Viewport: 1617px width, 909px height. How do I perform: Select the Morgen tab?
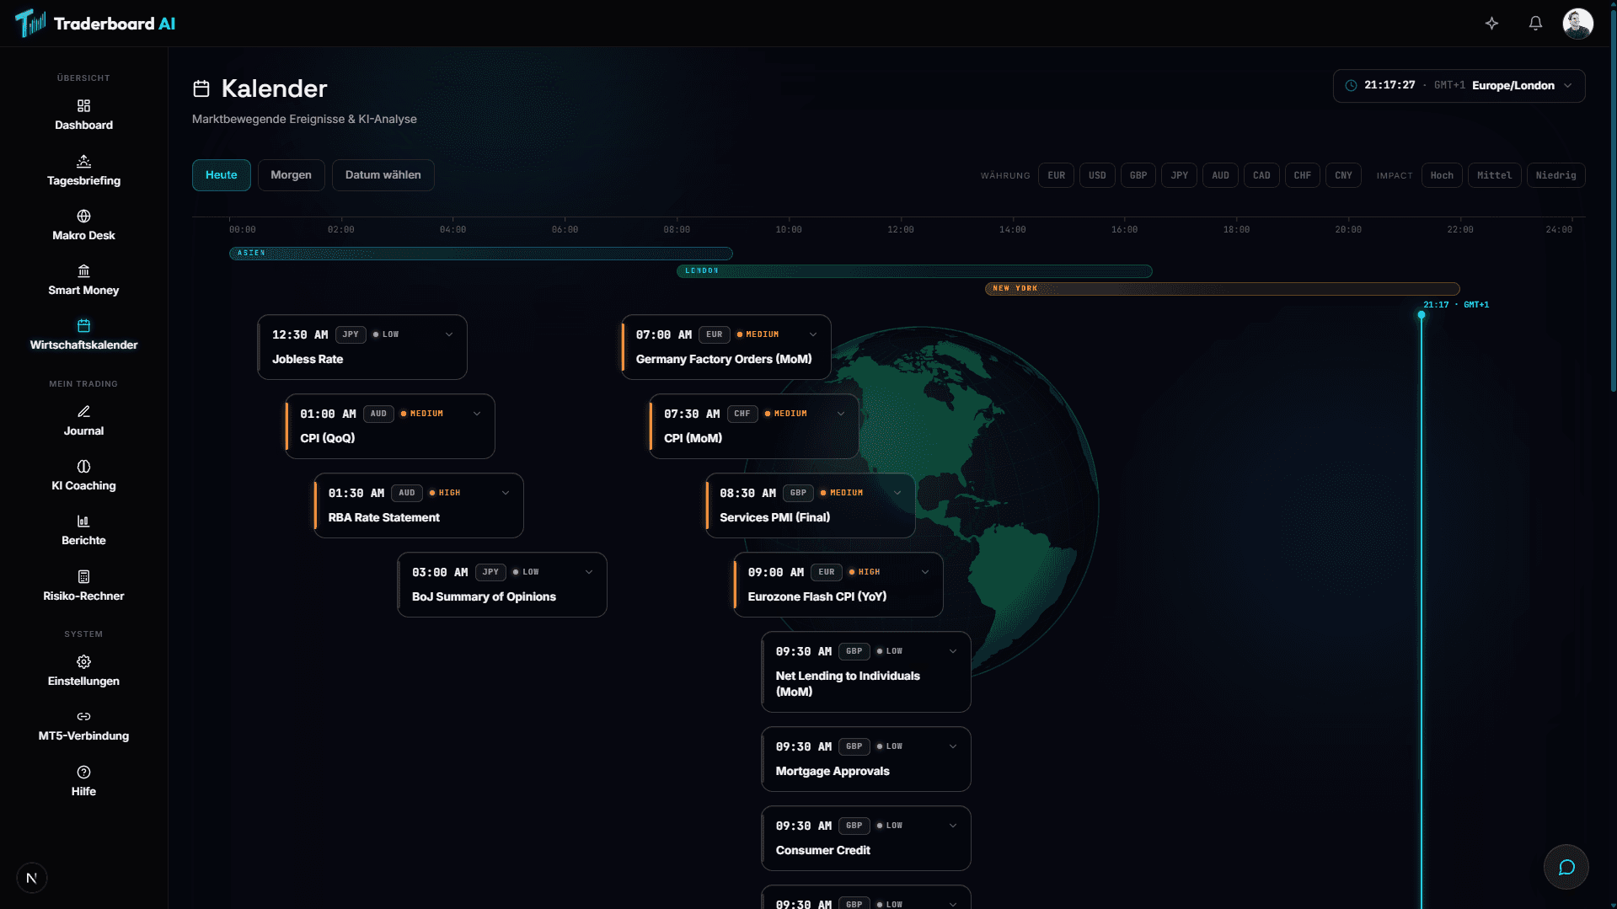coord(291,175)
